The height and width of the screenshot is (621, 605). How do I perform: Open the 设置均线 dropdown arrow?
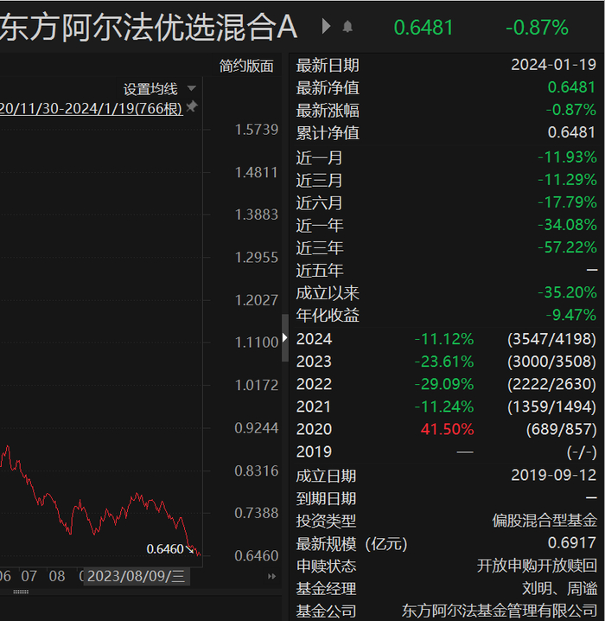coord(192,88)
